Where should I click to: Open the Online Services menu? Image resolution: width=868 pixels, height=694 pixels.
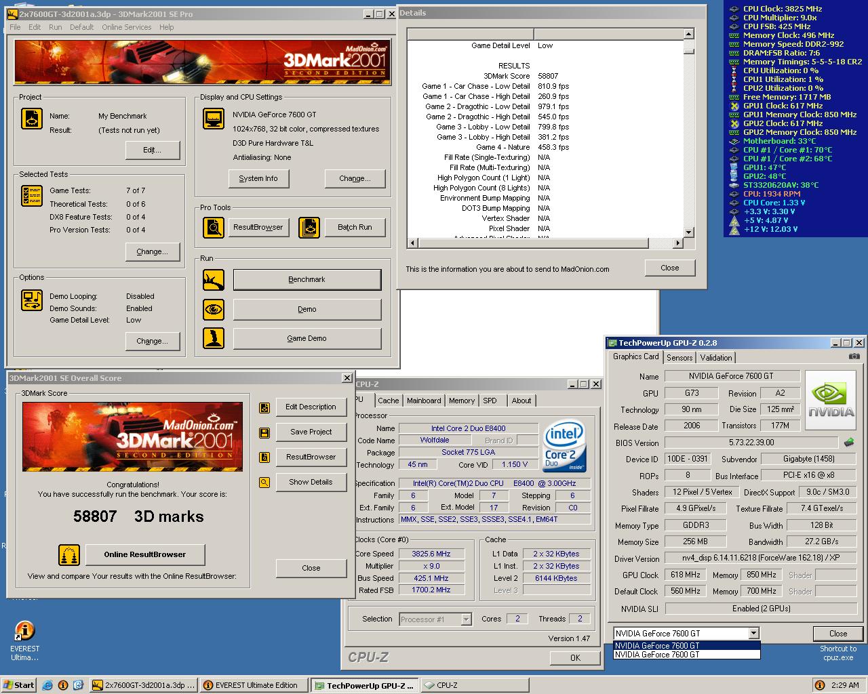coord(127,27)
